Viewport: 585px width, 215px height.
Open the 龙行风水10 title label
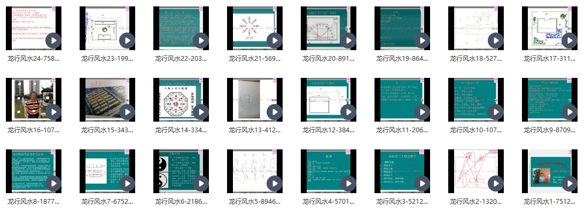click(x=475, y=130)
